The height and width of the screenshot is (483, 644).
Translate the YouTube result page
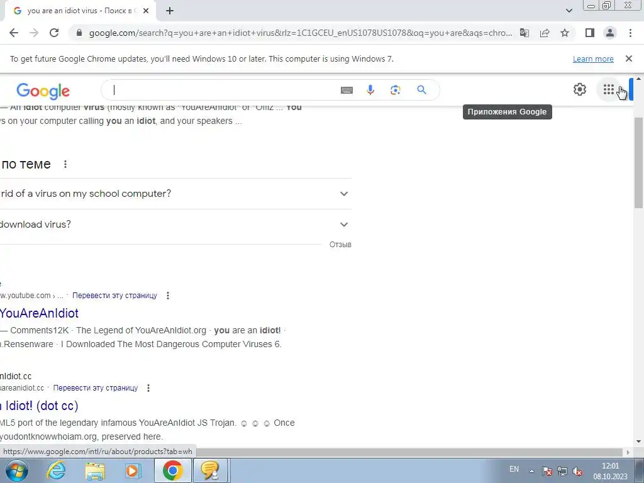click(114, 296)
